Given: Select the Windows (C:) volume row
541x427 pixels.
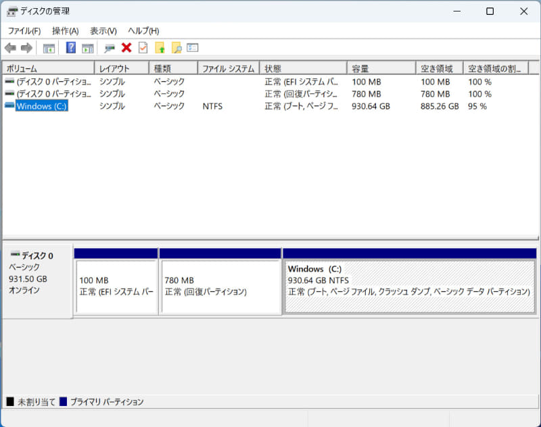Looking at the screenshot, I should pyautogui.click(x=41, y=106).
